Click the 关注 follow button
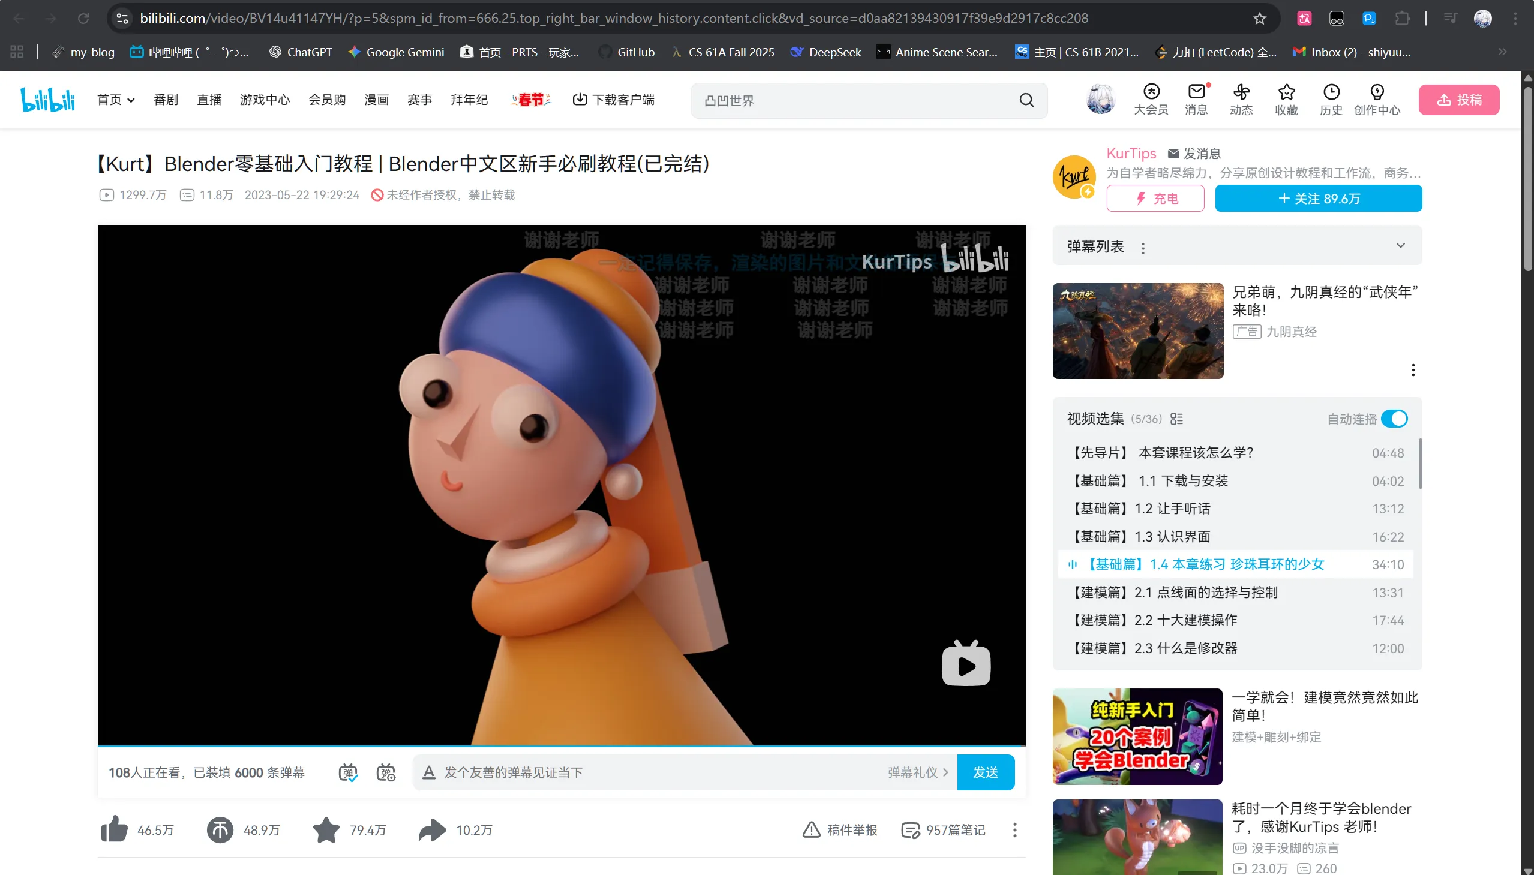Screen dimensions: 1534x875 (1318, 199)
